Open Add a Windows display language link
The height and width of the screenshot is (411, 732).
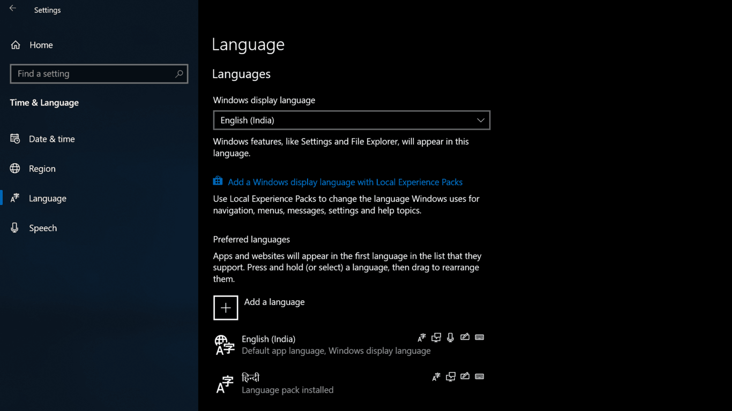tap(345, 182)
